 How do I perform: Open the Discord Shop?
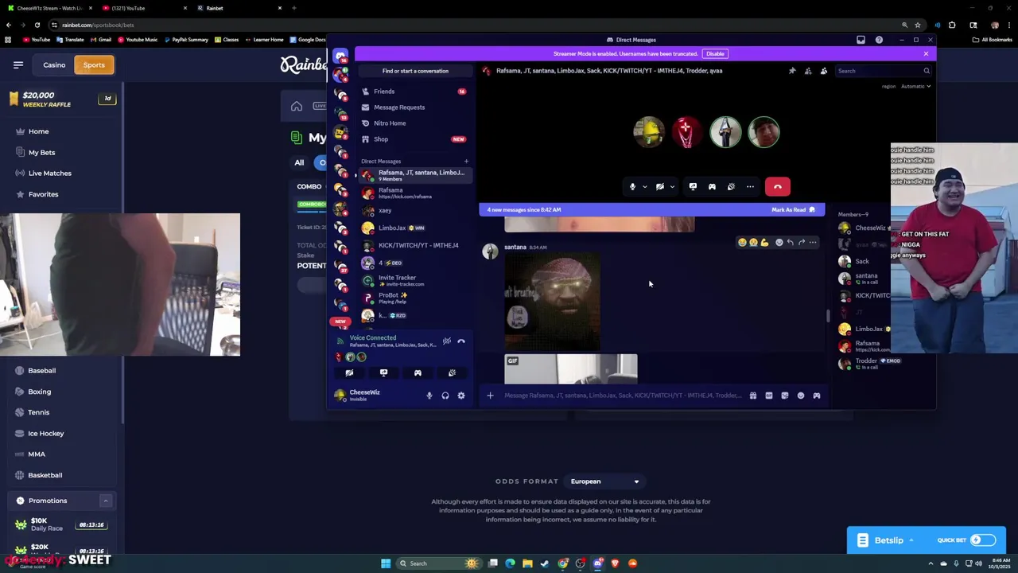coord(414,139)
